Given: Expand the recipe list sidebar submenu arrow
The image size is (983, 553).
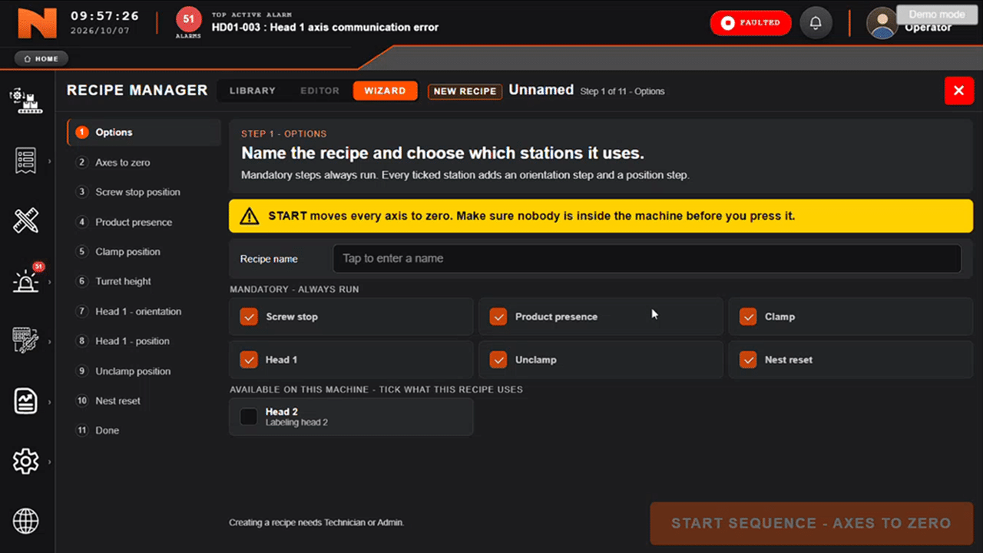Looking at the screenshot, I should point(49,161).
